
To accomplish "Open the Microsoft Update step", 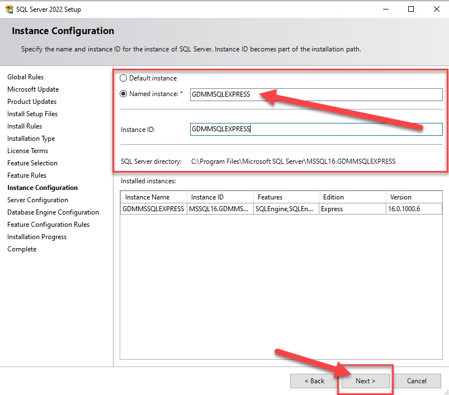I will click(x=33, y=89).
